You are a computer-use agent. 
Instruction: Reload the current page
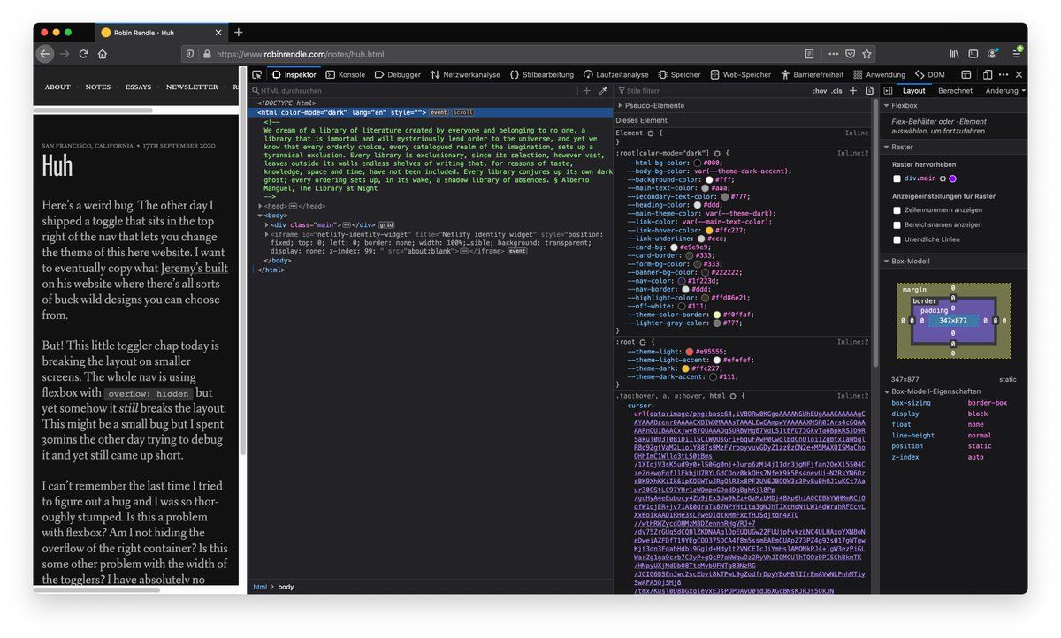84,54
